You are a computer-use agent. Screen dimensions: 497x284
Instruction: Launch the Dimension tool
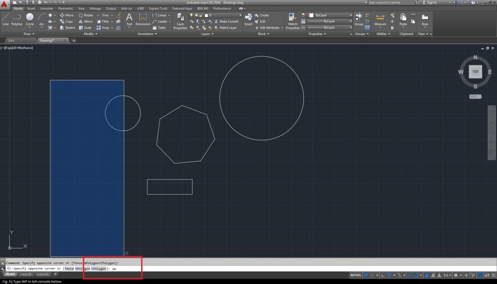click(143, 18)
